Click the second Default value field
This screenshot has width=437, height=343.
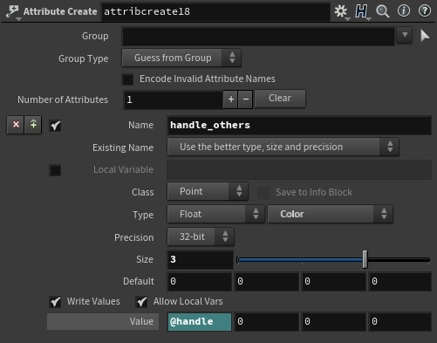coord(267,282)
